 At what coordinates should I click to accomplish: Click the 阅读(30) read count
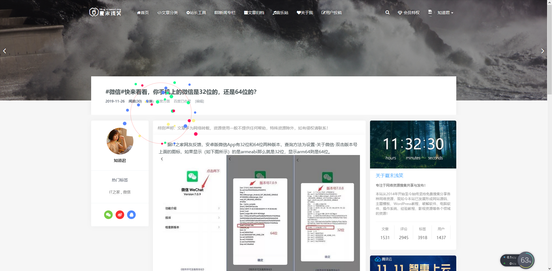click(135, 101)
